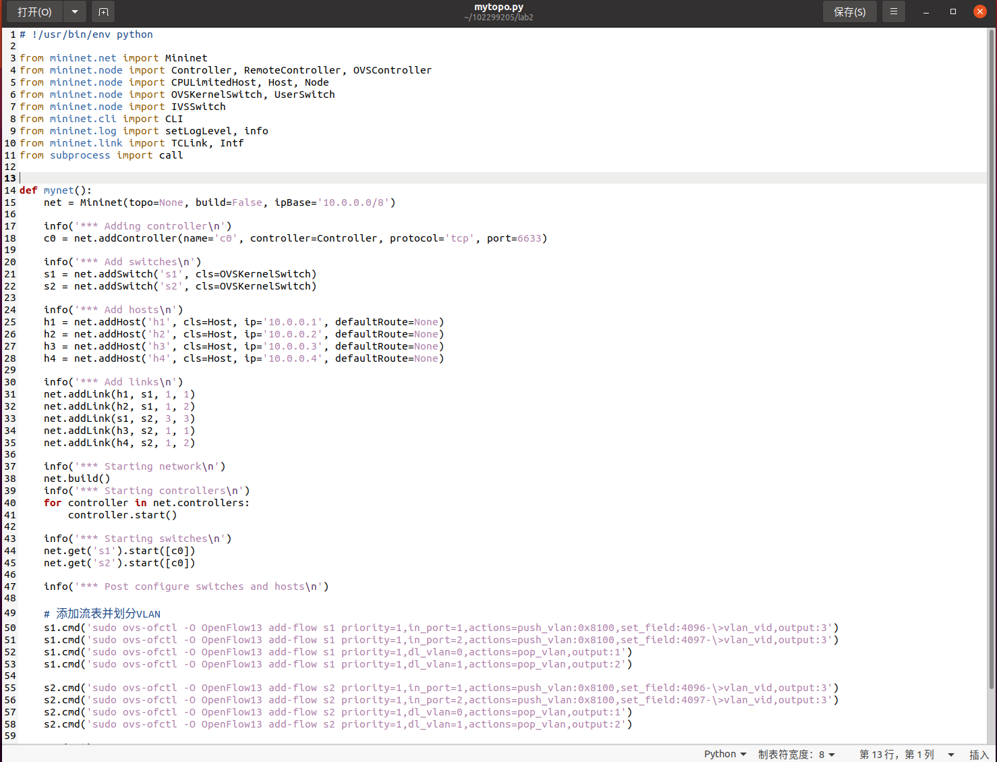Click the 'import TCLink, Intf' line
Viewport: 997px width, 762px height.
[x=132, y=143]
